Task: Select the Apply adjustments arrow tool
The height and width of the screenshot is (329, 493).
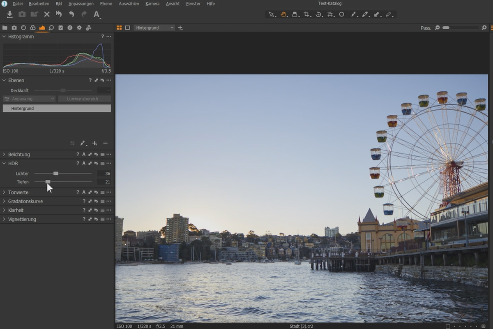Action: [376, 14]
